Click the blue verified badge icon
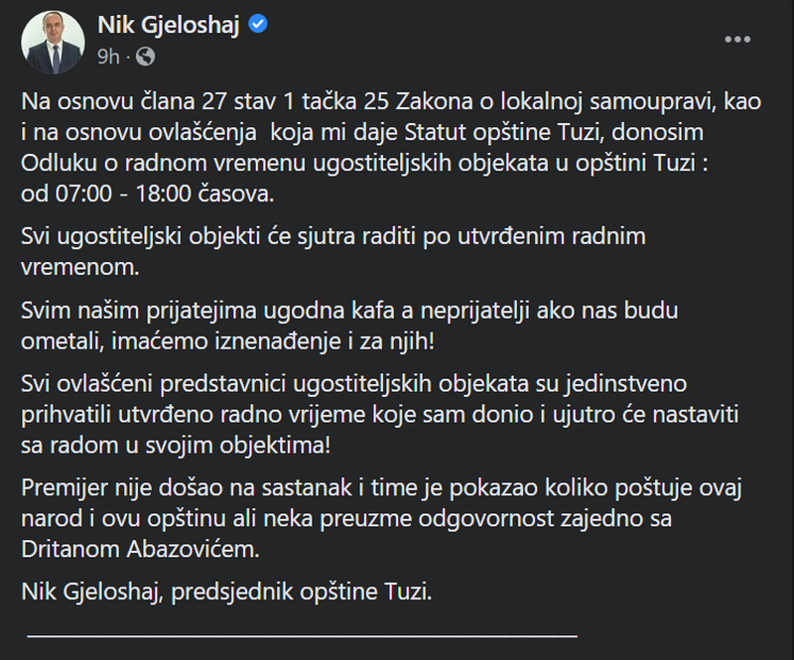 [258, 24]
